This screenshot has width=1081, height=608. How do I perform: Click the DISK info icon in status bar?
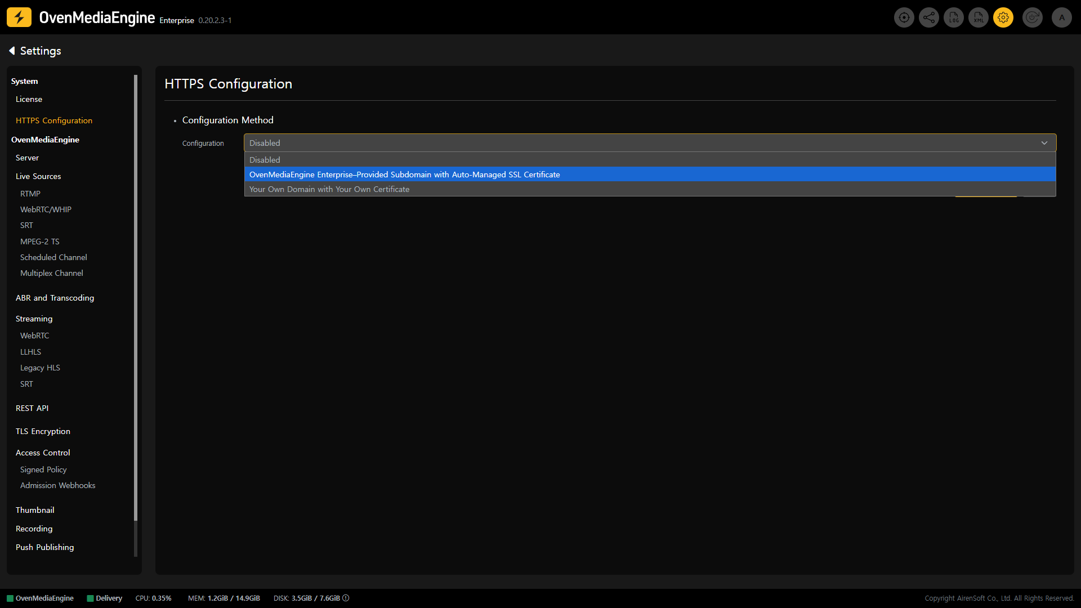pyautogui.click(x=346, y=598)
